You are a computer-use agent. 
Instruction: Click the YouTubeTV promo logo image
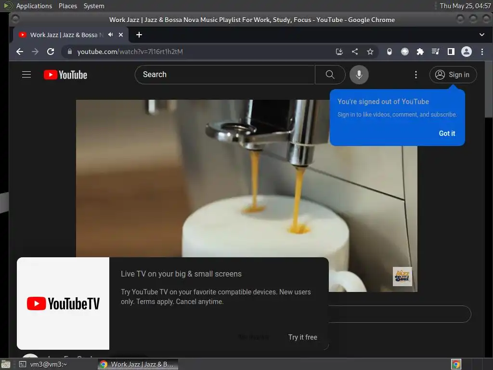click(63, 304)
